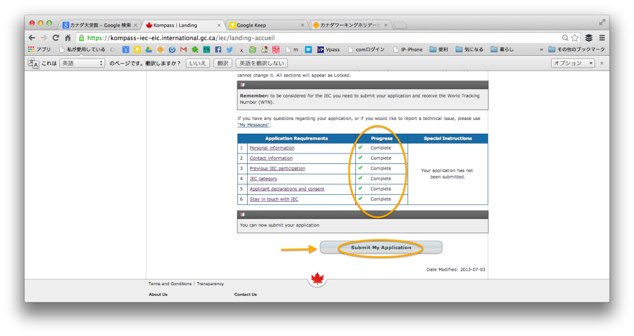Image resolution: width=634 pixels, height=336 pixels.
Task: Open the Personal information link
Action: (x=272, y=148)
